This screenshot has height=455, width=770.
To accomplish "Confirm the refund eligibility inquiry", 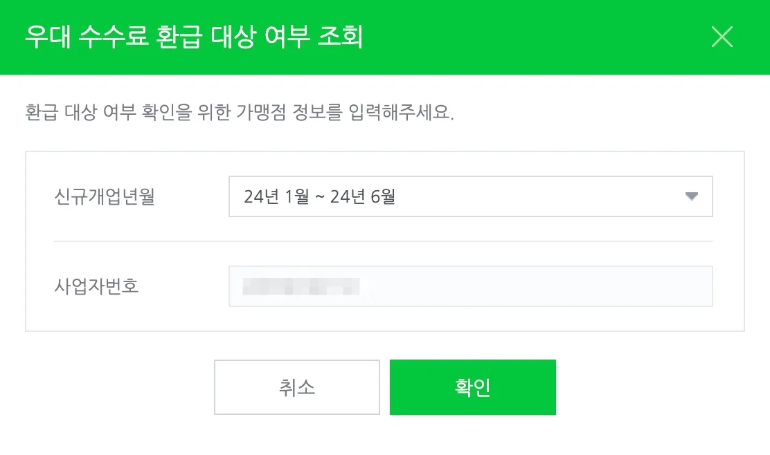I will pos(472,387).
